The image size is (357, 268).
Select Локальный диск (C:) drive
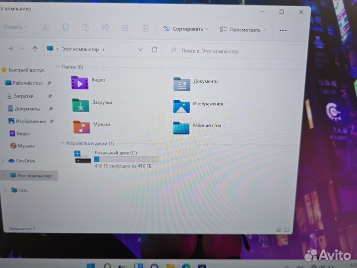(x=117, y=159)
